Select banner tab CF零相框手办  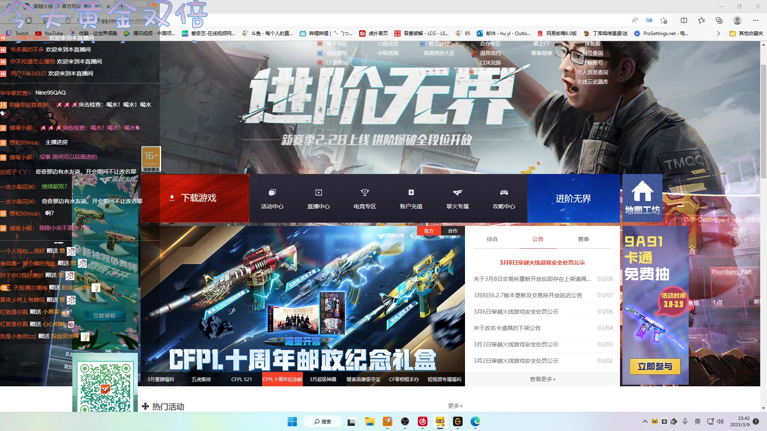tap(404, 379)
